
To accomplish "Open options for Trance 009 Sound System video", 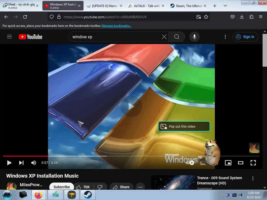I will tap(253, 178).
